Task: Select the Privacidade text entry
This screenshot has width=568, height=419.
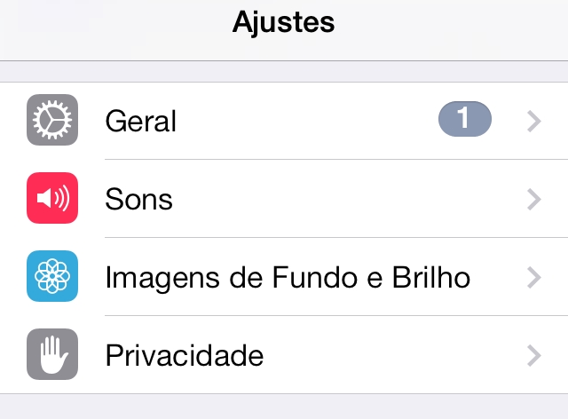Action: click(x=185, y=355)
